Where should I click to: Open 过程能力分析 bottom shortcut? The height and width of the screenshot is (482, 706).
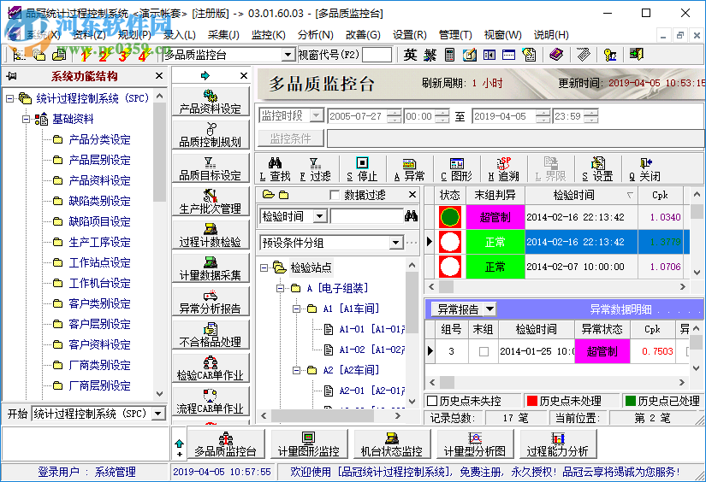[557, 444]
